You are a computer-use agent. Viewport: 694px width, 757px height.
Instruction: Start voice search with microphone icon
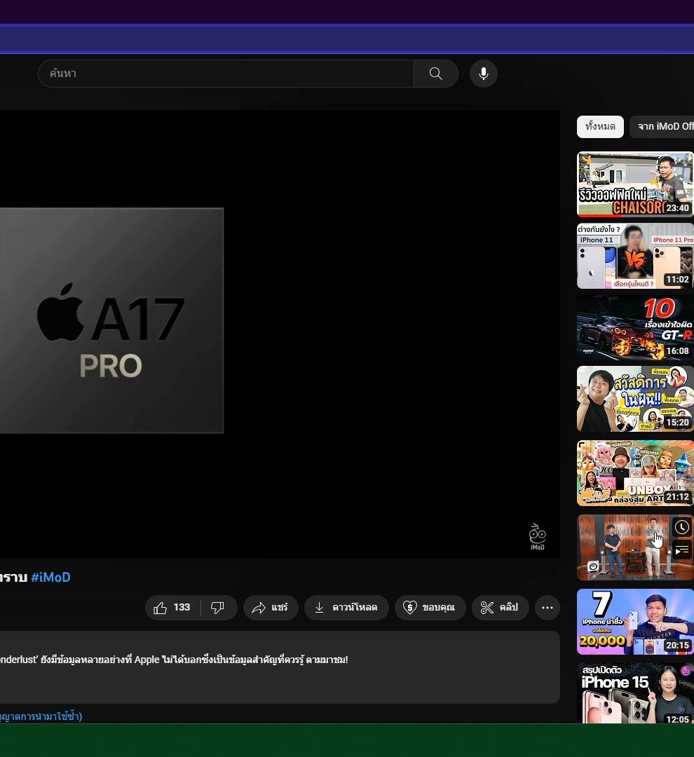click(x=484, y=74)
